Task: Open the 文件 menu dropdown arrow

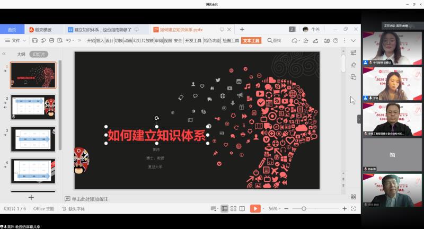Action: (x=24, y=41)
